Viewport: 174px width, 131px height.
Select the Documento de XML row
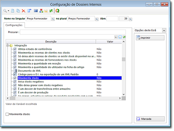click(x=29, y=71)
